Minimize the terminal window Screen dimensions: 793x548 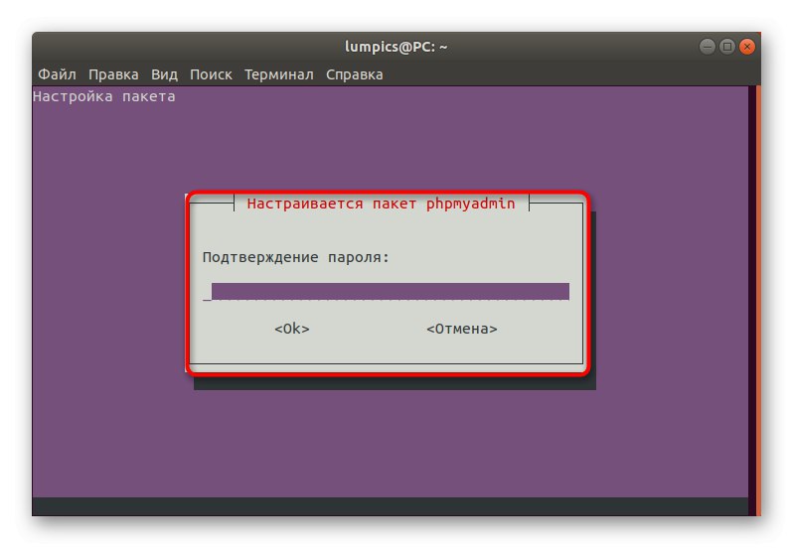[x=707, y=47]
